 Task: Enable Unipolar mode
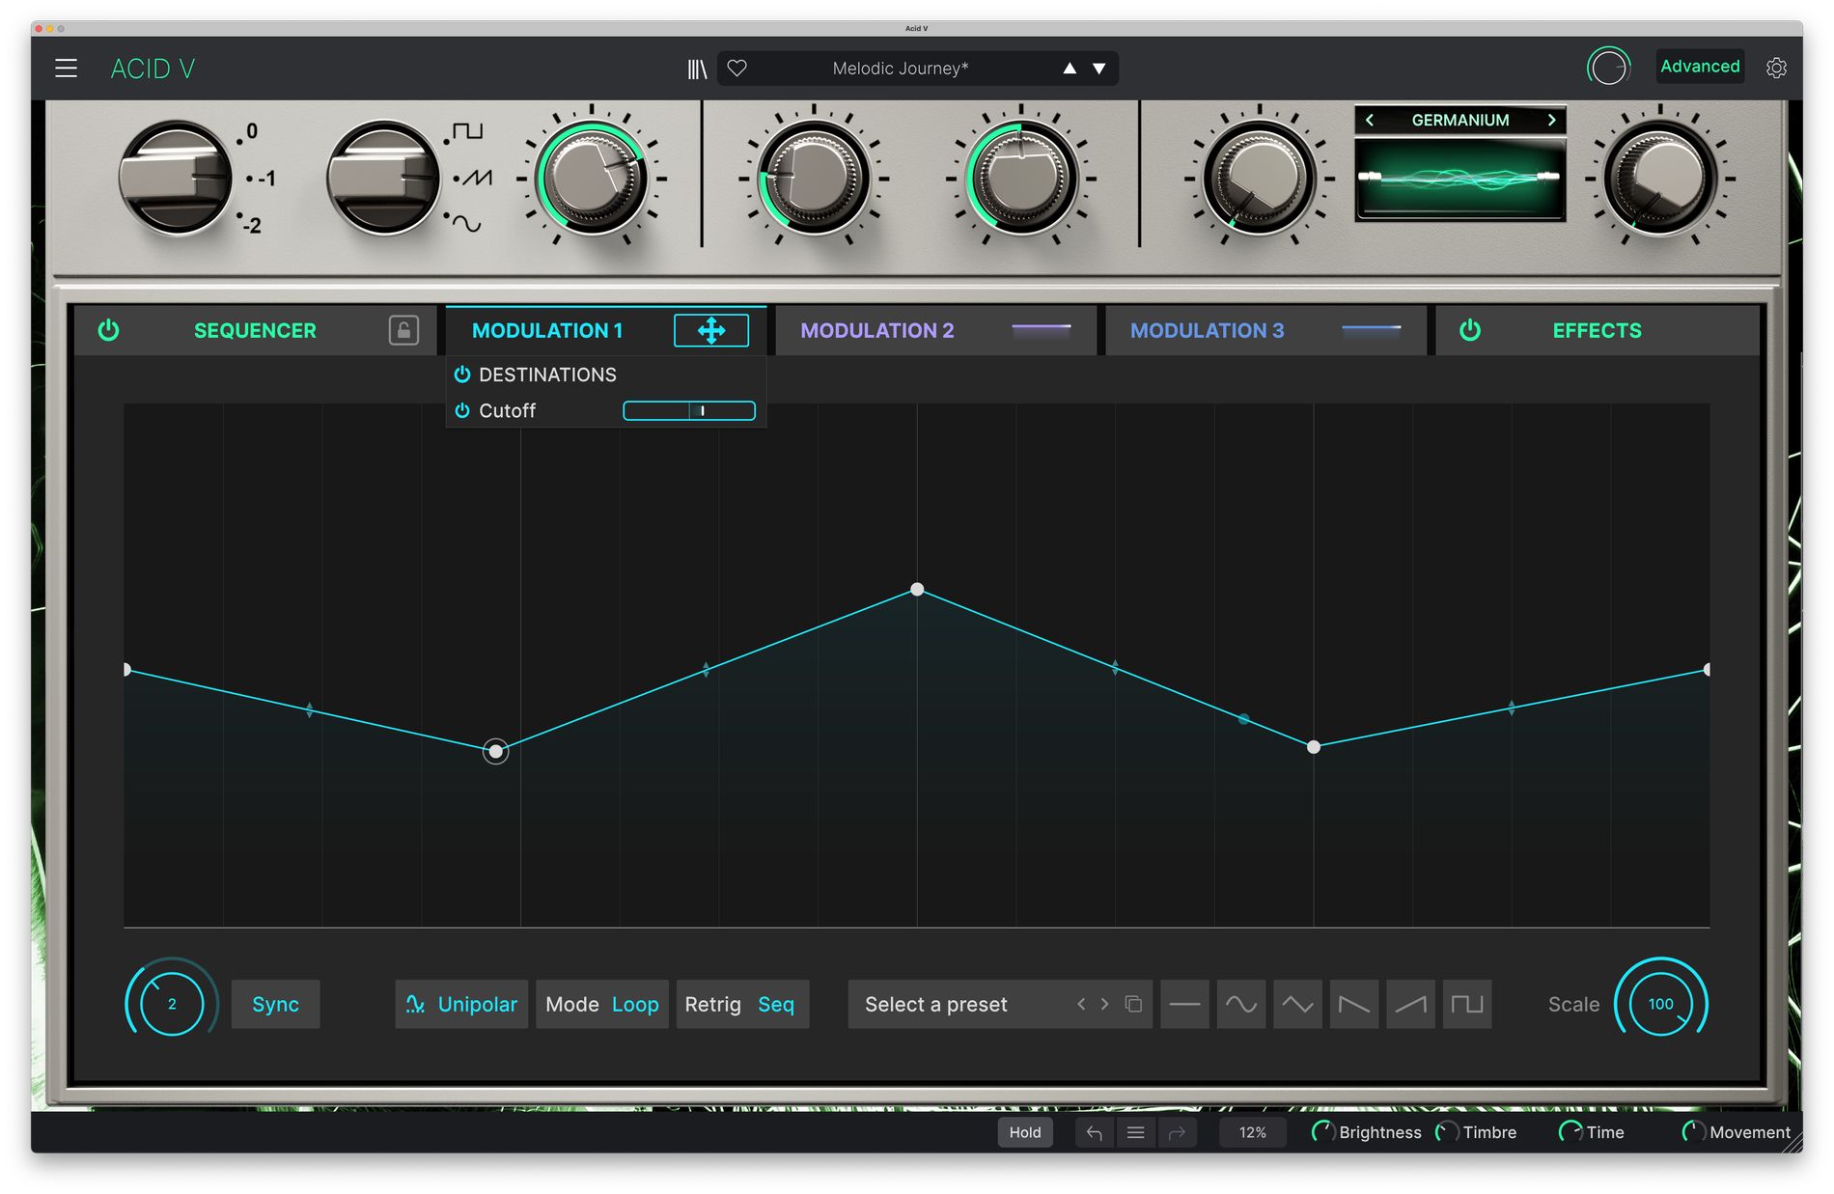pyautogui.click(x=460, y=1004)
